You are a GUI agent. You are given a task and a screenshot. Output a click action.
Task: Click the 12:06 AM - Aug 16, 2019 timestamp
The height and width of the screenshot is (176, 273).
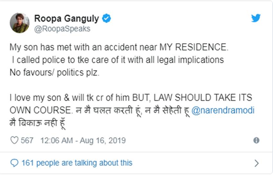[x=83, y=140]
